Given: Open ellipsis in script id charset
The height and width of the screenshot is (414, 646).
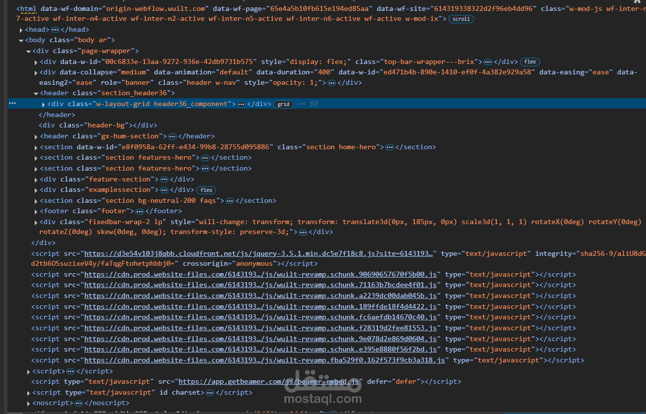Looking at the screenshot, I should point(210,393).
